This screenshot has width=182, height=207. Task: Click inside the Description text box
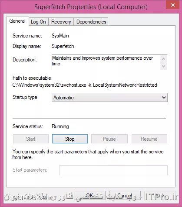tap(106, 62)
